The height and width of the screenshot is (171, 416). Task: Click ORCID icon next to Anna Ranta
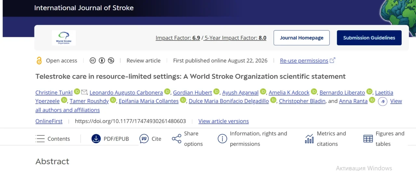pyautogui.click(x=372, y=100)
